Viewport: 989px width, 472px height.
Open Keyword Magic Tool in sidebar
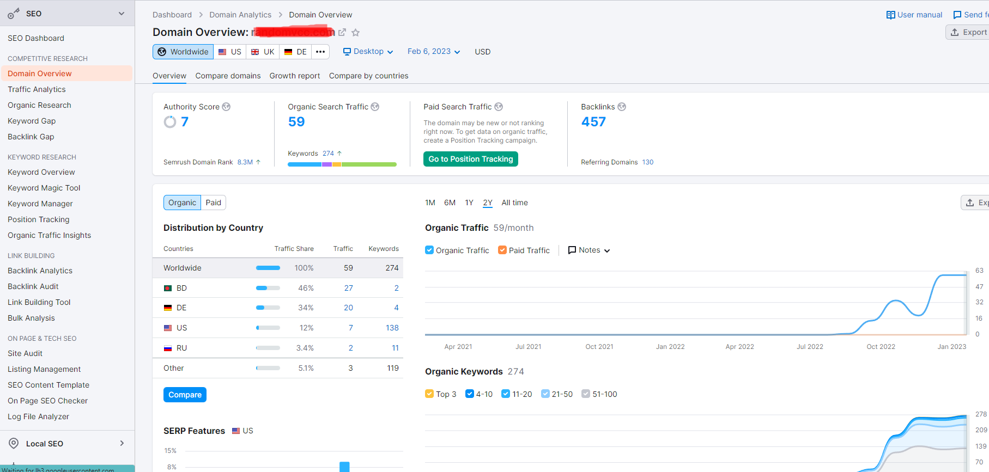[44, 188]
